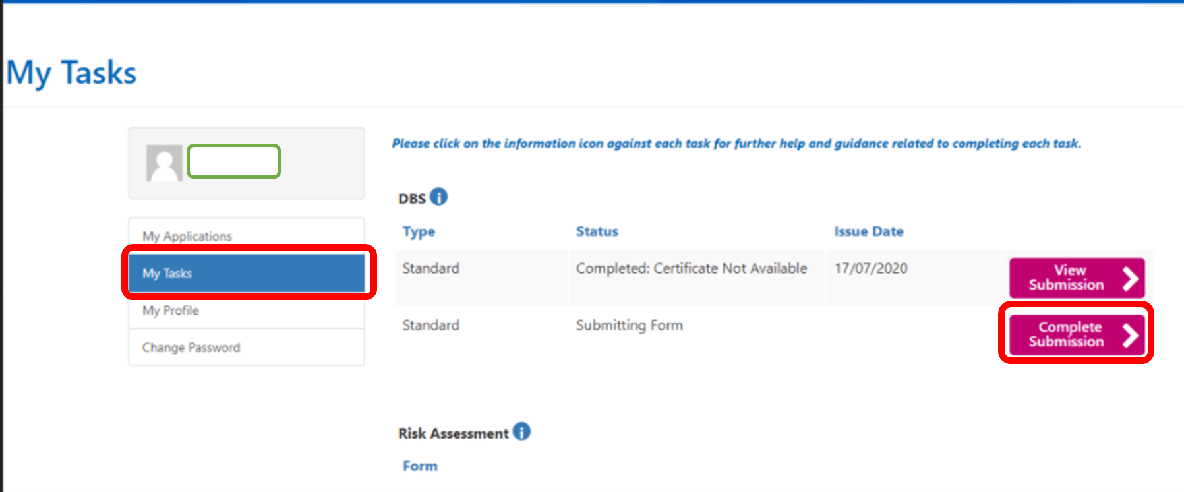The width and height of the screenshot is (1184, 492).
Task: Open My Applications in the sidebar
Action: click(187, 236)
